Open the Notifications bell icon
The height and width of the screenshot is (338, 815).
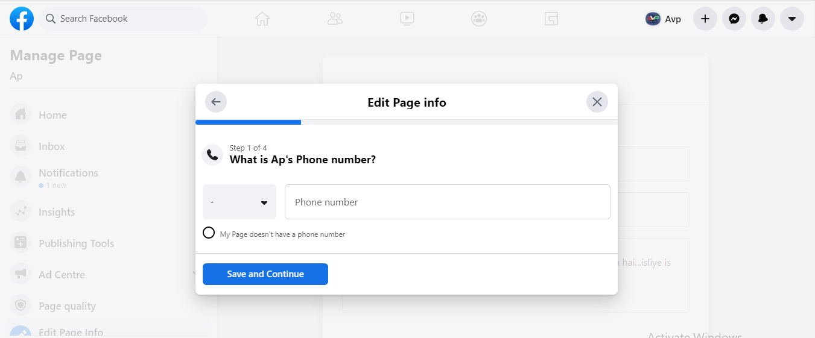[x=763, y=19]
